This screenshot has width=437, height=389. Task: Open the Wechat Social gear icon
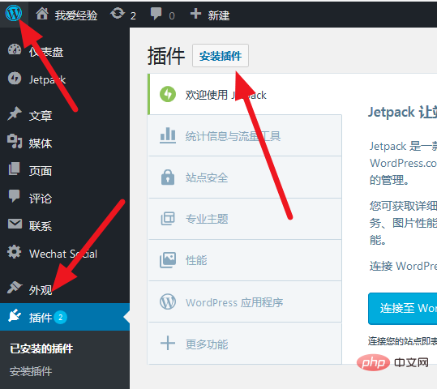click(15, 252)
